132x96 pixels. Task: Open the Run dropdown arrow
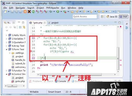click(61, 11)
